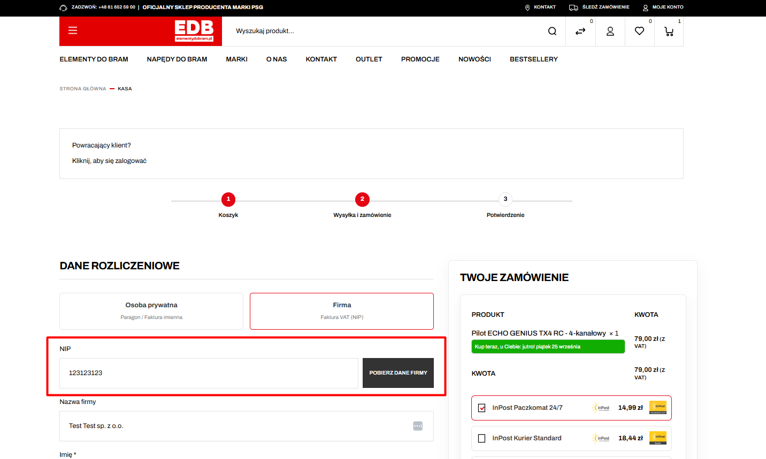Click Powracający klient? text
766x459 pixels.
click(102, 145)
